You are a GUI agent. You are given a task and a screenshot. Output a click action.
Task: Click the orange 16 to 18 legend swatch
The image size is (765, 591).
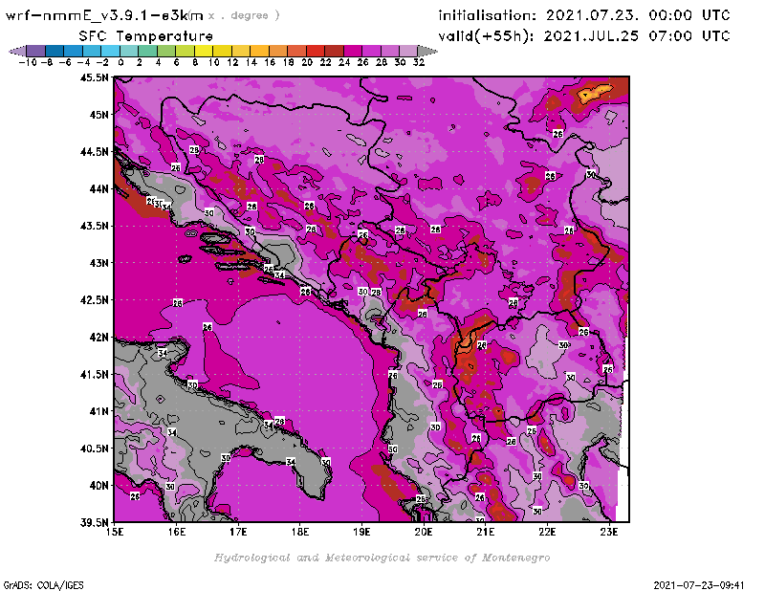[277, 51]
